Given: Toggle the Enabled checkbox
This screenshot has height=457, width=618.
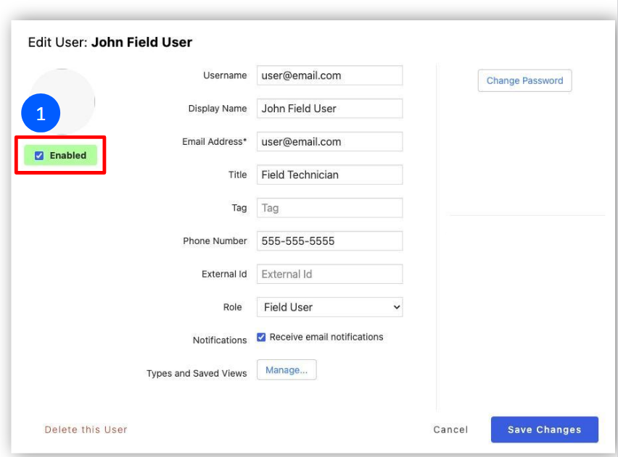Looking at the screenshot, I should tap(39, 156).
